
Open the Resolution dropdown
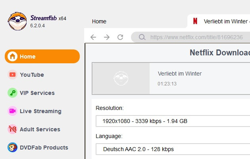(173, 121)
